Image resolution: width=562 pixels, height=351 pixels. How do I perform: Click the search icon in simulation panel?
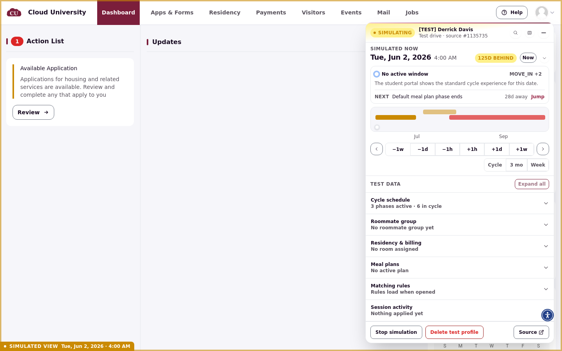516,33
